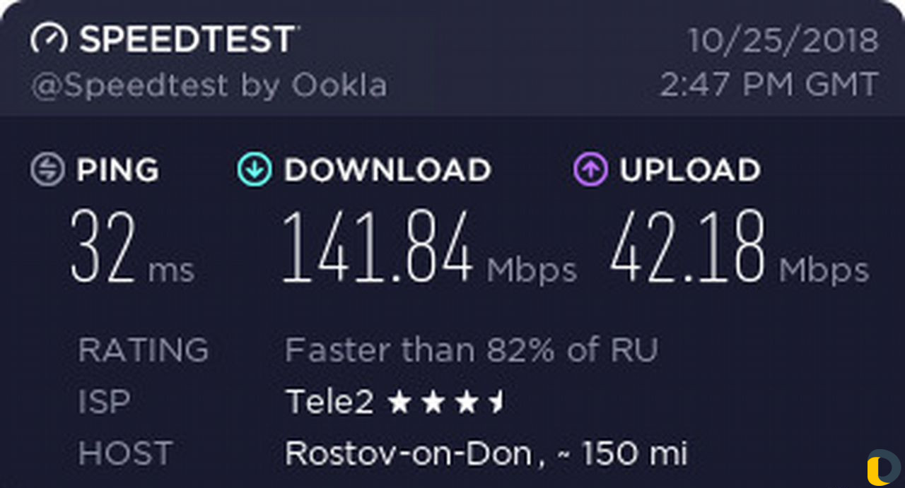Open the @Speedtest by Ookla link
Image resolution: width=905 pixels, height=488 pixels.
pos(209,86)
